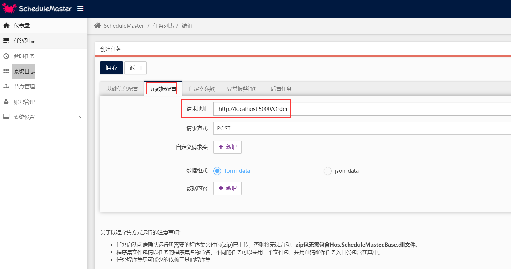Click note 任务程序集尽可能少的依赖于其他程序集
511x269 pixels.
tap(166, 260)
